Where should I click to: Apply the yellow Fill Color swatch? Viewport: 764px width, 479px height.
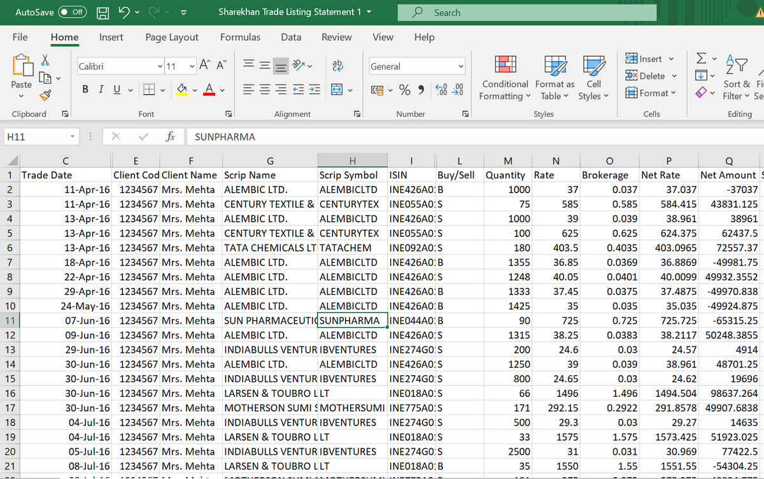pos(181,90)
